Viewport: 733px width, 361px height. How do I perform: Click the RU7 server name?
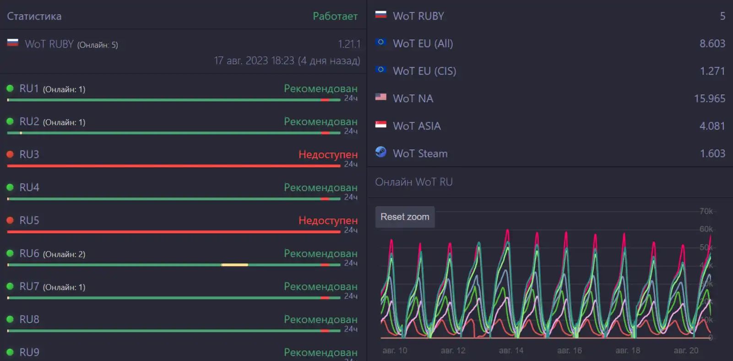29,286
